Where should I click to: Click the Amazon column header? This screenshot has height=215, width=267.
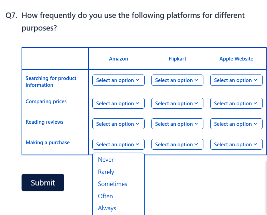click(118, 59)
